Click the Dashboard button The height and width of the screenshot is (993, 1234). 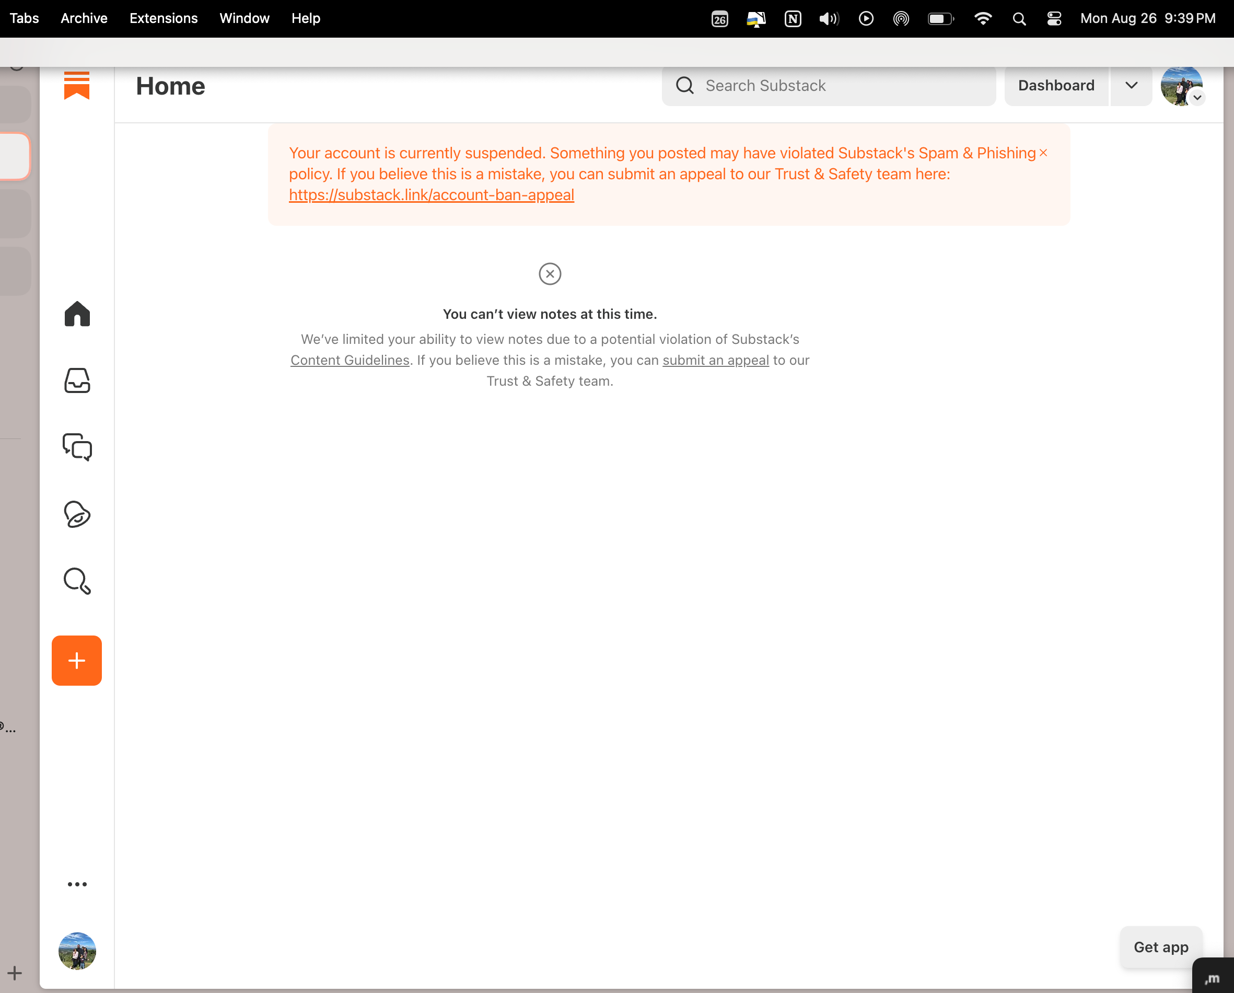[1056, 85]
